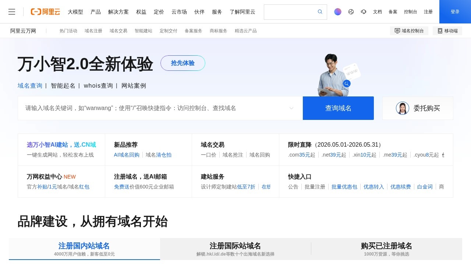Click the 域名清仓拍 link
This screenshot has width=471, height=264.
coord(159,155)
